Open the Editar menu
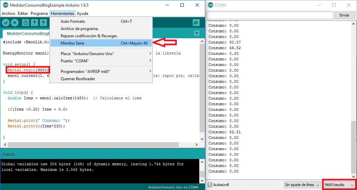Viewport: 357px width, 190px height. click(x=23, y=14)
